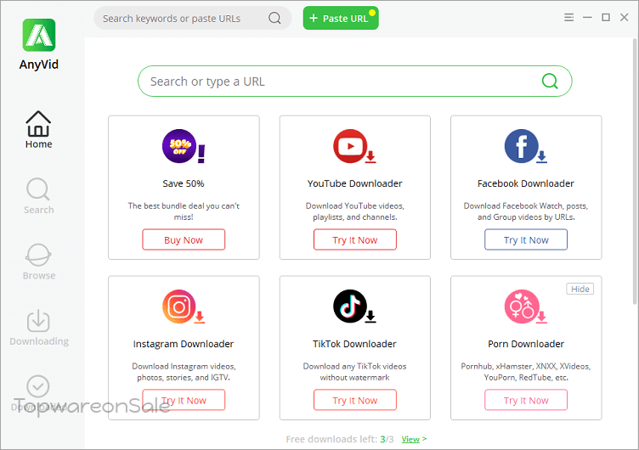Open the Downloaded tab checkmark icon

point(38,386)
